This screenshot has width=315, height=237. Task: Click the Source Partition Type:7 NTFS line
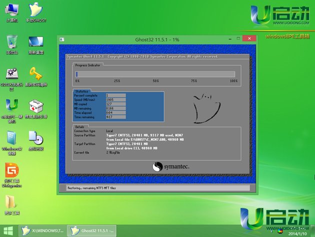(144, 135)
